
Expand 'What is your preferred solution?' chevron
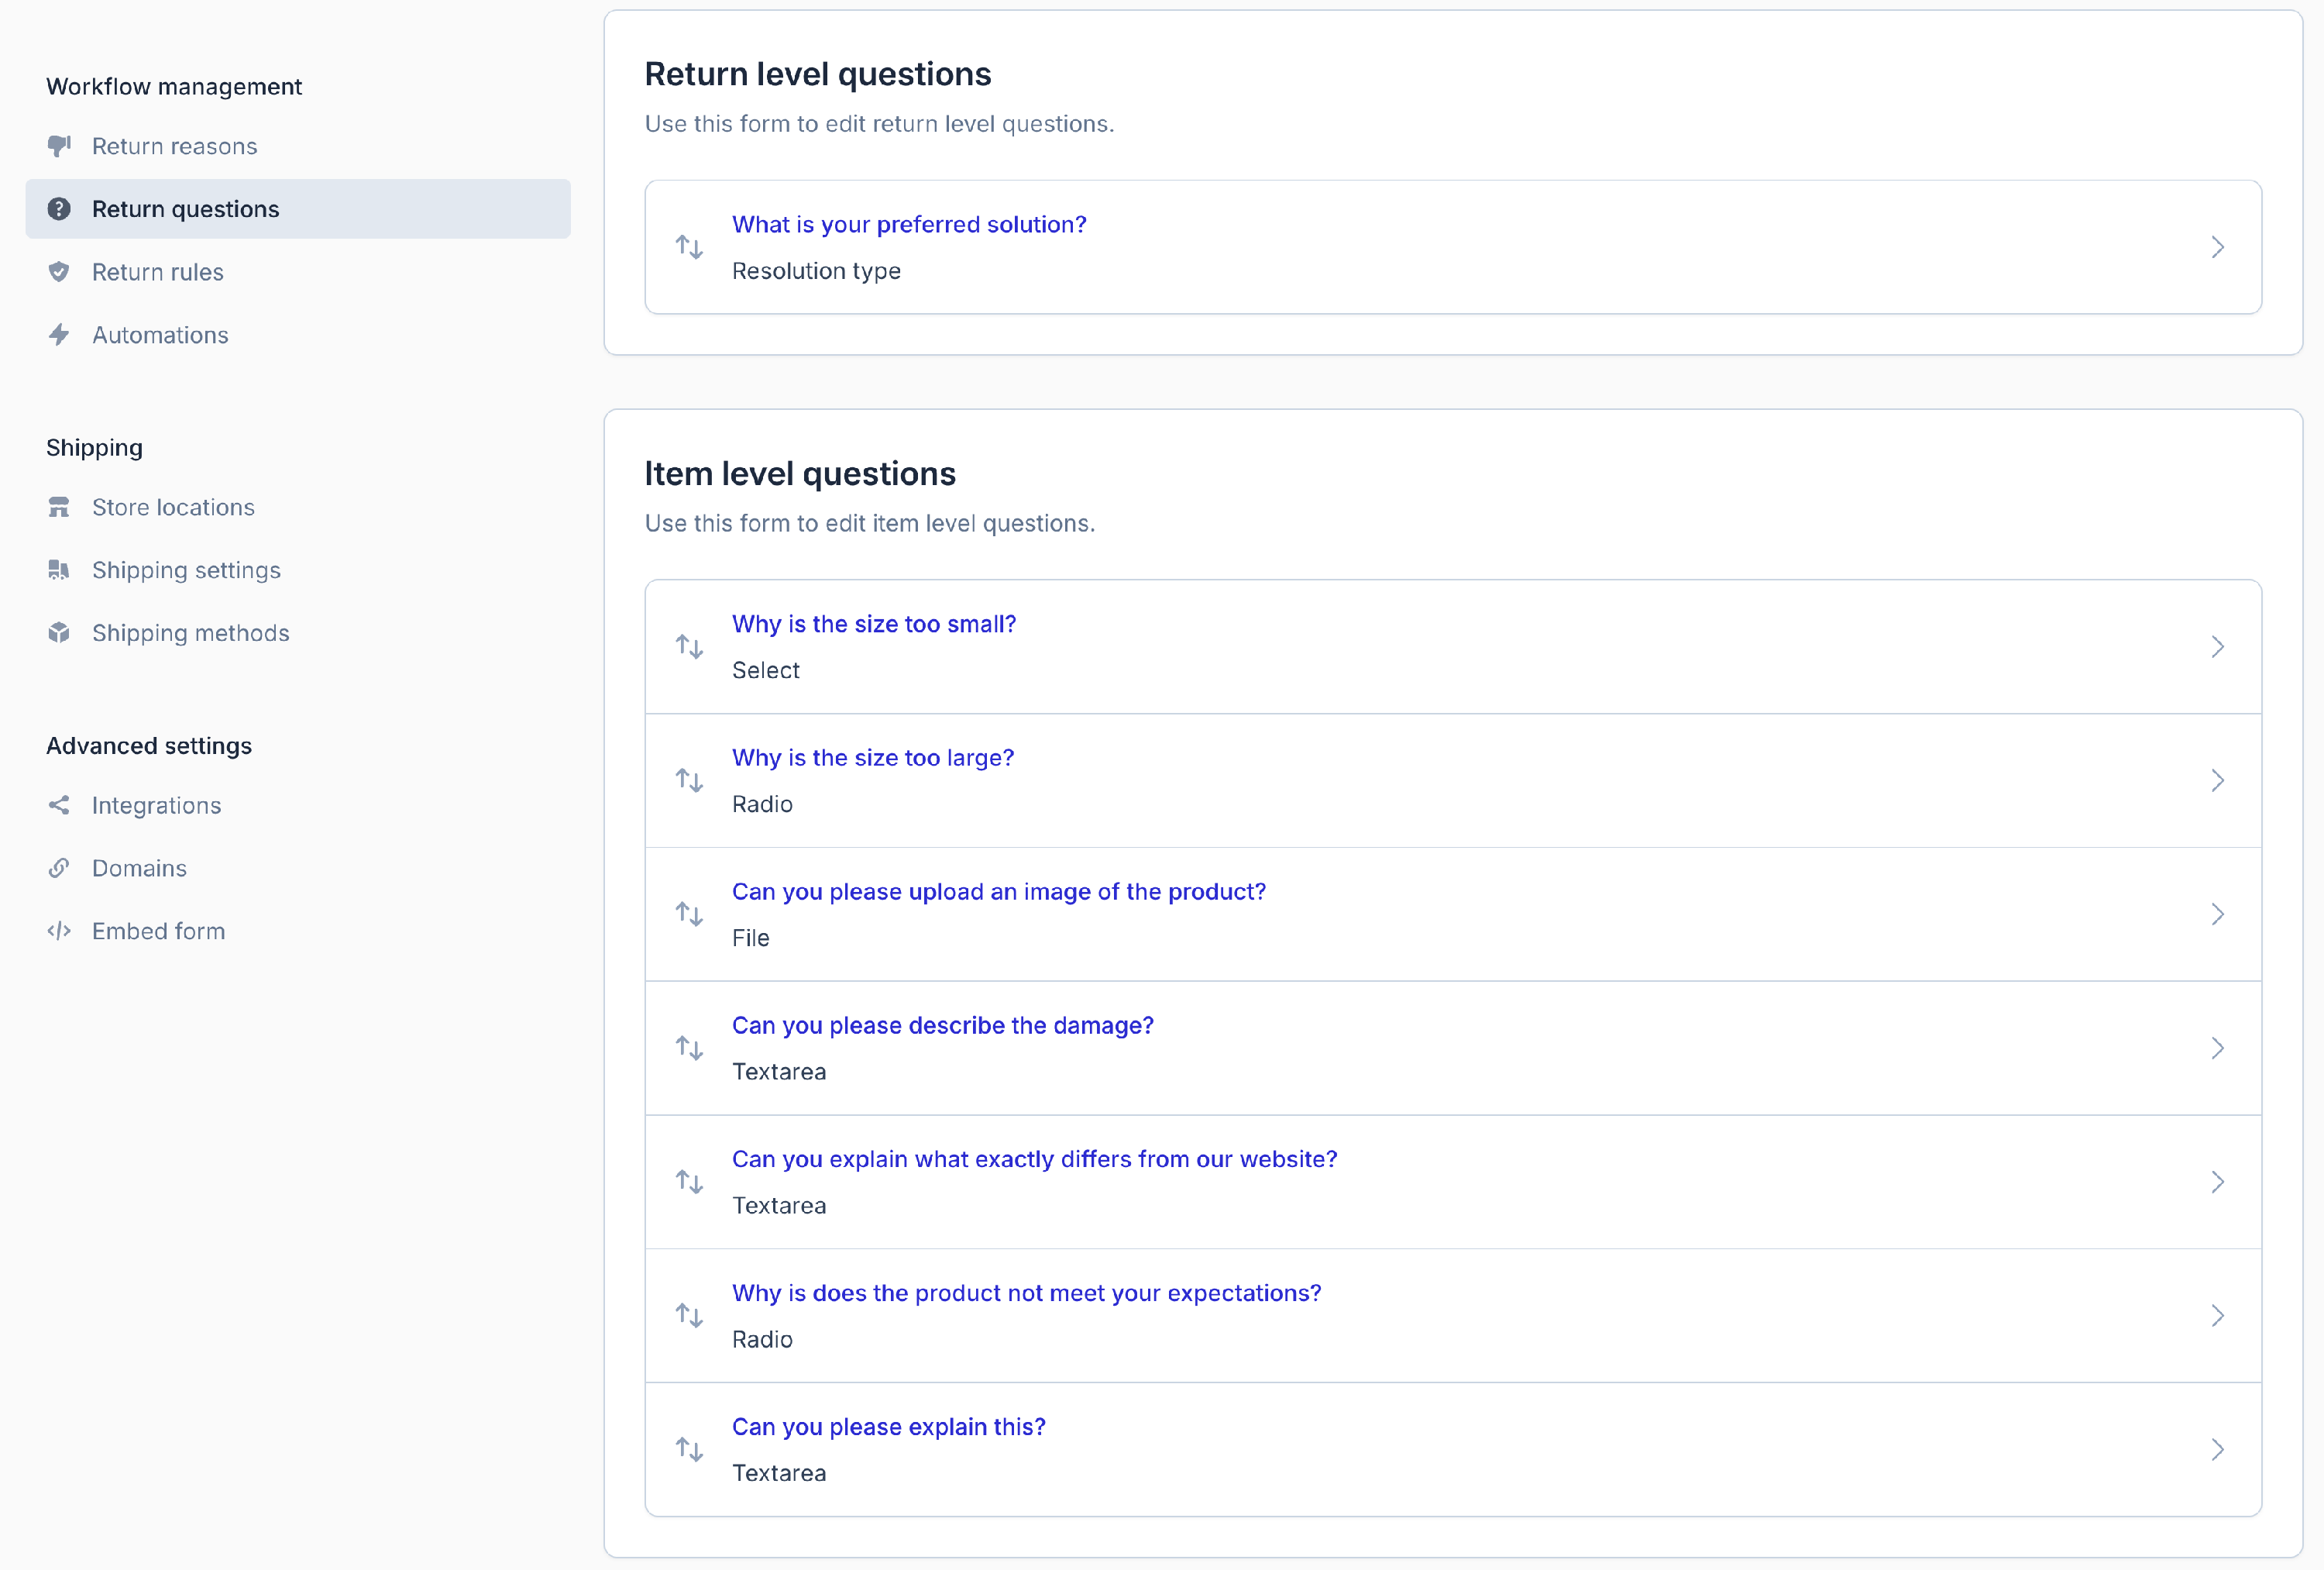coord(2217,247)
